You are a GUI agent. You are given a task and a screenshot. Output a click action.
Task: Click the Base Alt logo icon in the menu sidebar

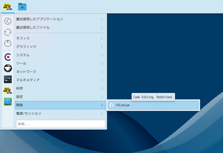click(8, 90)
